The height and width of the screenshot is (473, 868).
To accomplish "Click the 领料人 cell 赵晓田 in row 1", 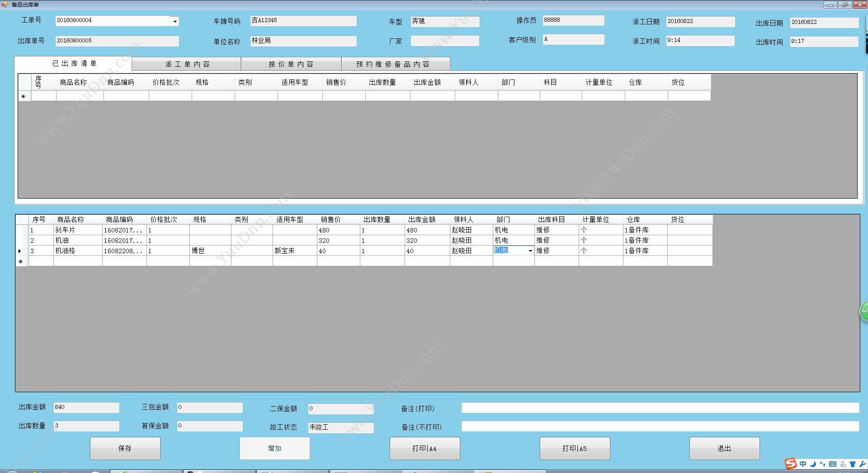I will coord(471,230).
